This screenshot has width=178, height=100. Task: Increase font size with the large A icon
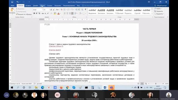(x=51, y=10)
